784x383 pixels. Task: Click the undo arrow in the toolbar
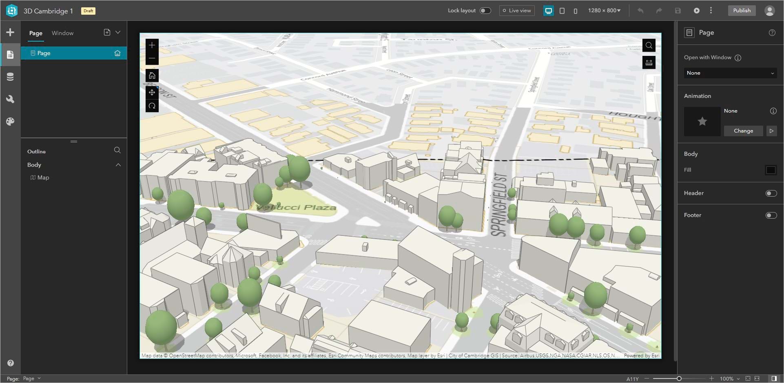tap(640, 11)
